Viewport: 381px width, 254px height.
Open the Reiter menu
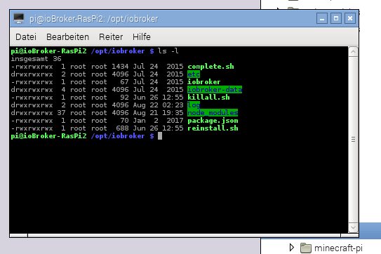[x=111, y=37]
